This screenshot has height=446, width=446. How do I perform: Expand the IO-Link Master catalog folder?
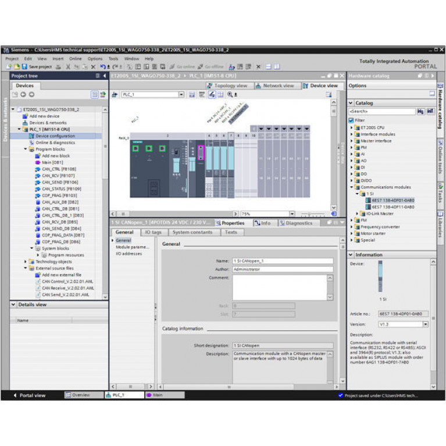(357, 213)
